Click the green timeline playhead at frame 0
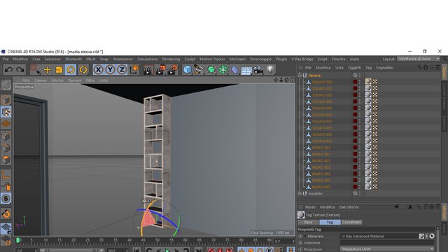This screenshot has width=448, height=252. tap(17, 241)
